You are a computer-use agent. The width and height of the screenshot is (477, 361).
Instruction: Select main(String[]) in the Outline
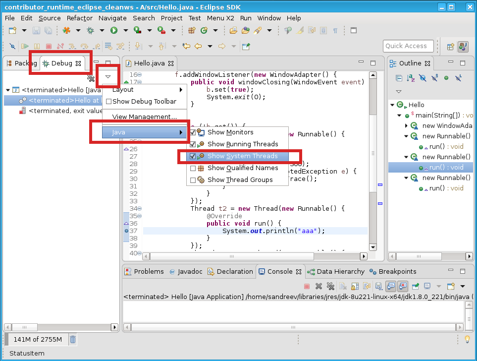pyautogui.click(x=438, y=115)
